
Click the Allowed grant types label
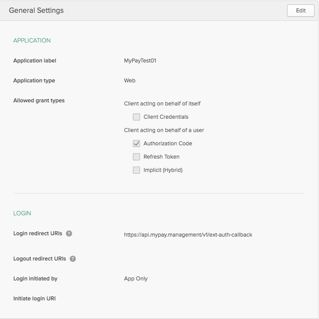[39, 101]
